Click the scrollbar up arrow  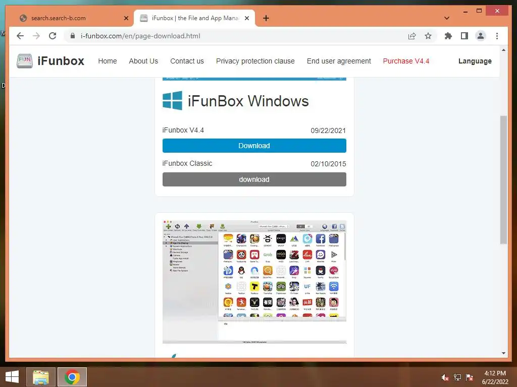tap(503, 50)
